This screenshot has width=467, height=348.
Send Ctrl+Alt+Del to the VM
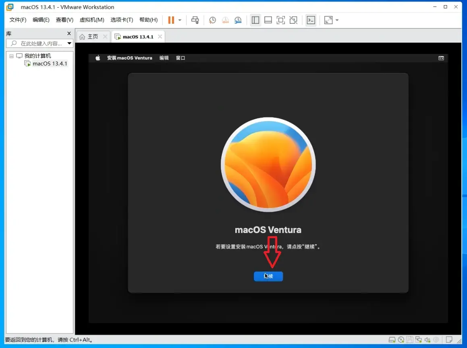click(x=195, y=20)
